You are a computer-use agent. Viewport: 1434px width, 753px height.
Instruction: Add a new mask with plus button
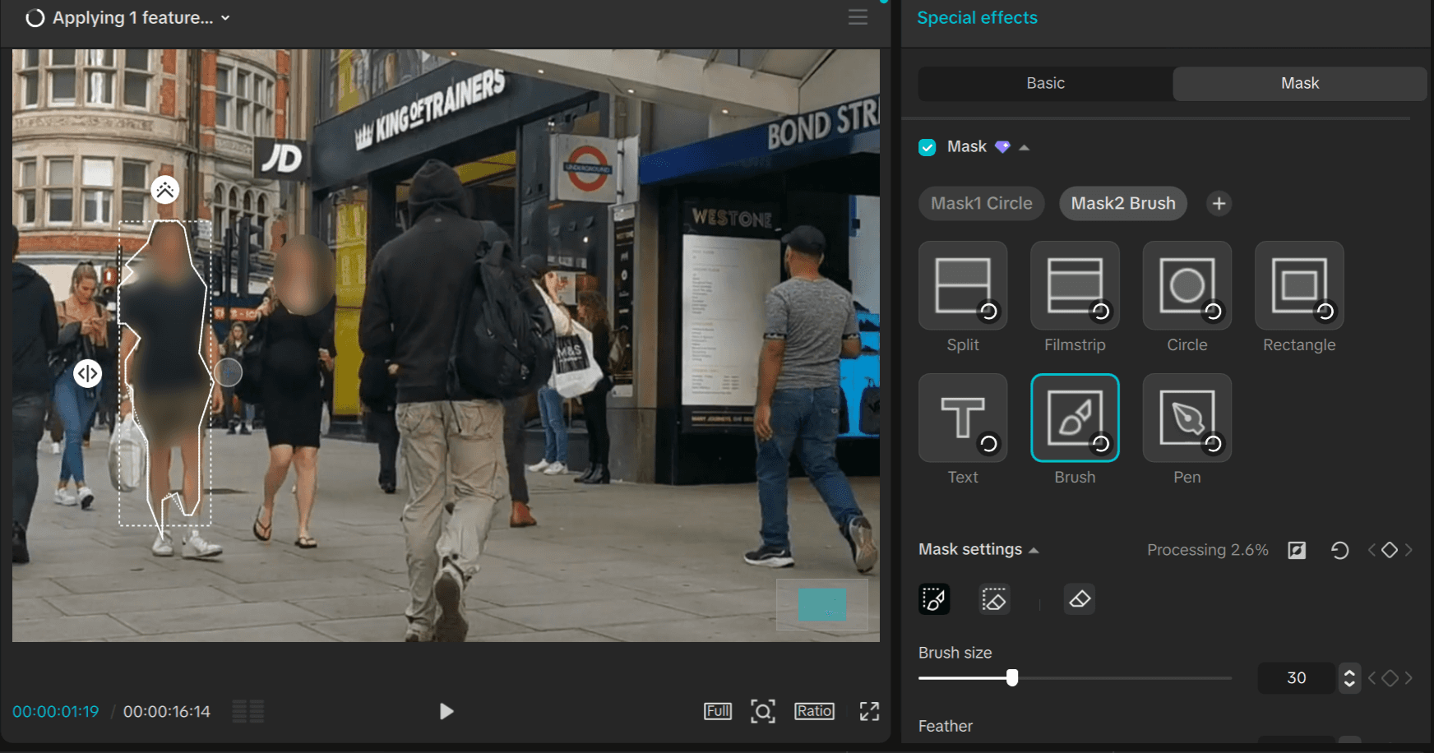pyautogui.click(x=1219, y=203)
